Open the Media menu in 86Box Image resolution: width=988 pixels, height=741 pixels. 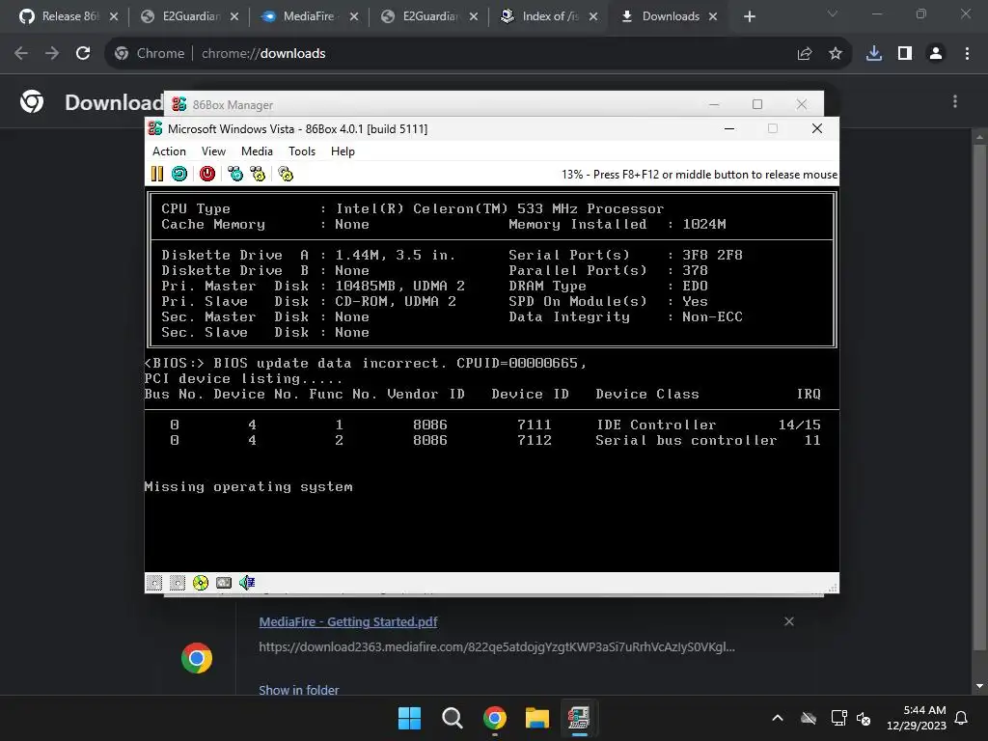click(257, 151)
